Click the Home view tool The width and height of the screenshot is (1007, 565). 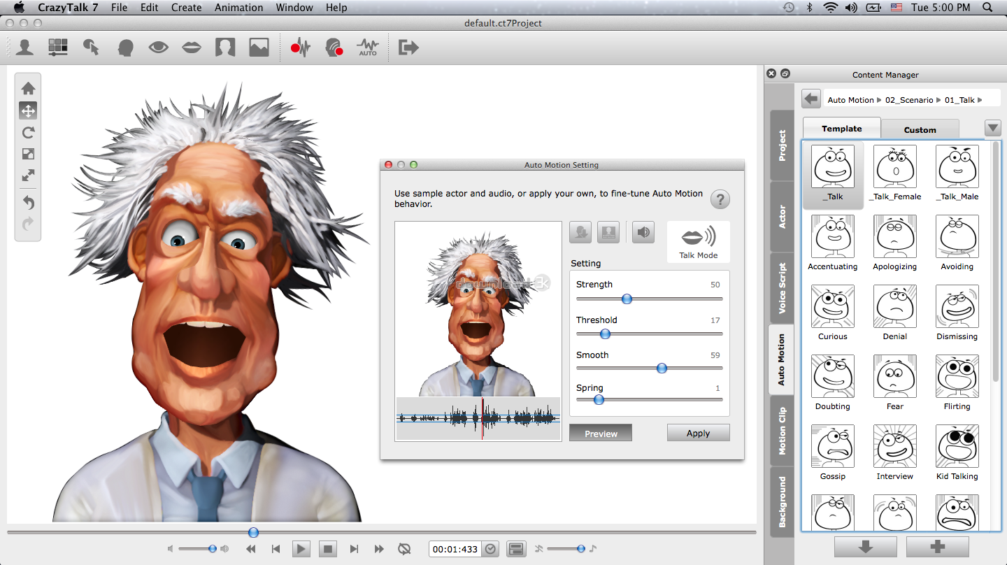click(28, 88)
